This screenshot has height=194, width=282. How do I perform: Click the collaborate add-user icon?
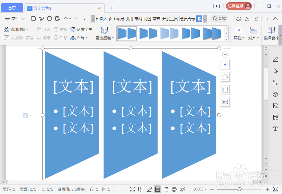click(x=248, y=19)
